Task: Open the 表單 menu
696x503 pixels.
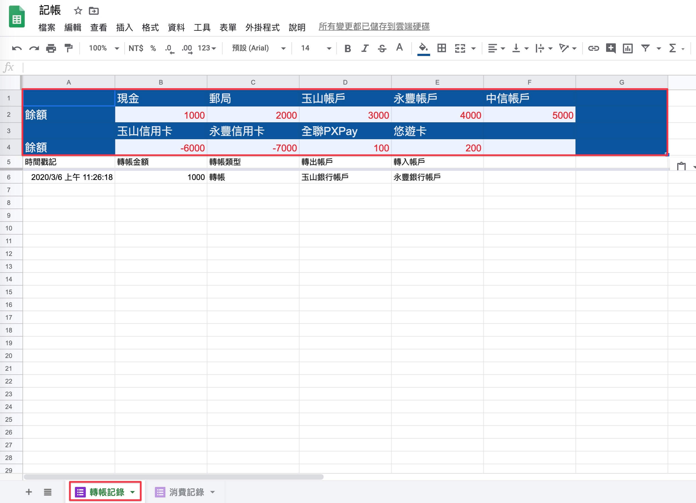Action: (x=228, y=28)
